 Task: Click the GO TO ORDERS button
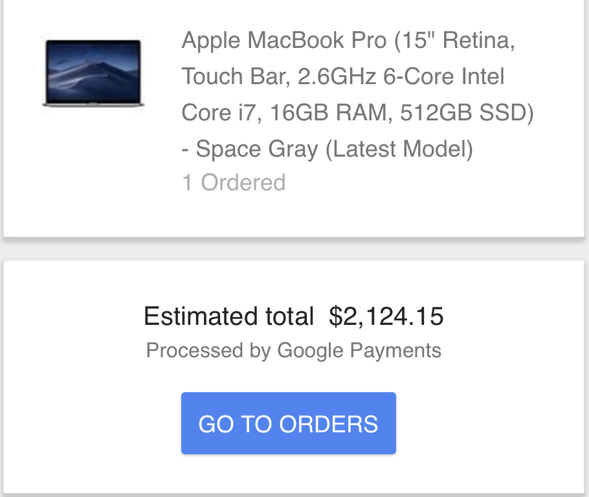[289, 423]
